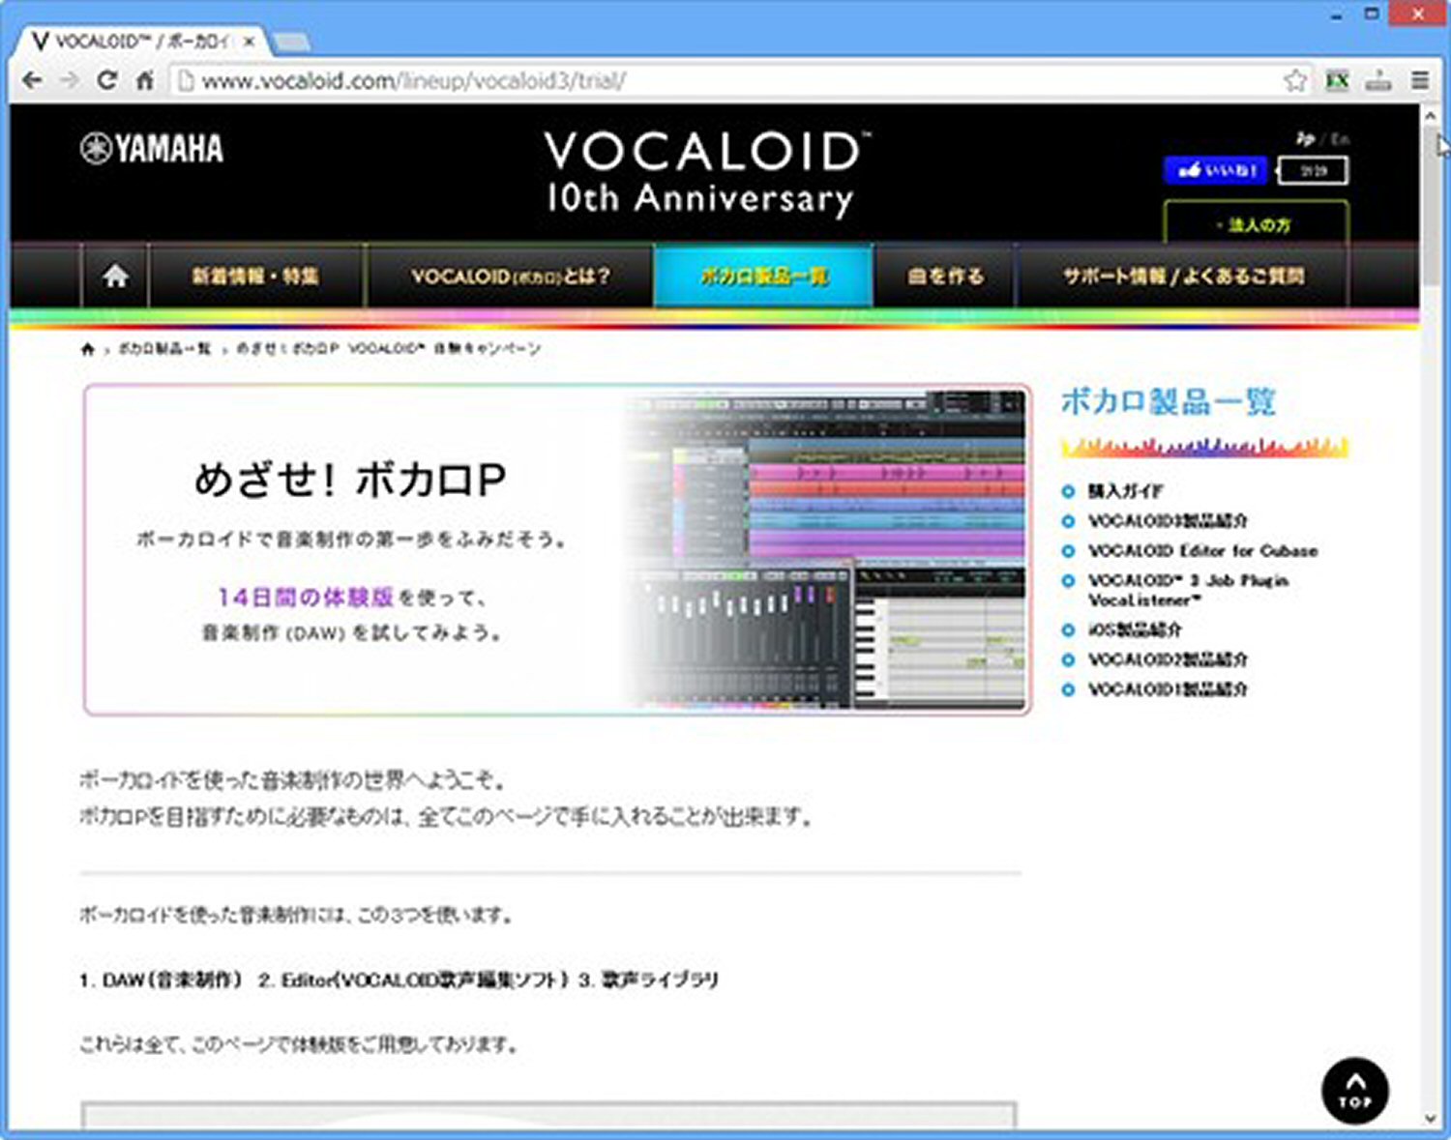
Task: Open VOCALOID3製品紹介 sidebar link
Action: click(1168, 521)
